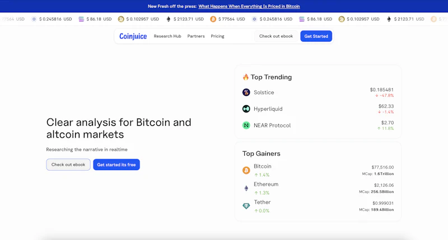Click the NEAR Protocol price $2.70
The height and width of the screenshot is (240, 448).
(x=388, y=123)
